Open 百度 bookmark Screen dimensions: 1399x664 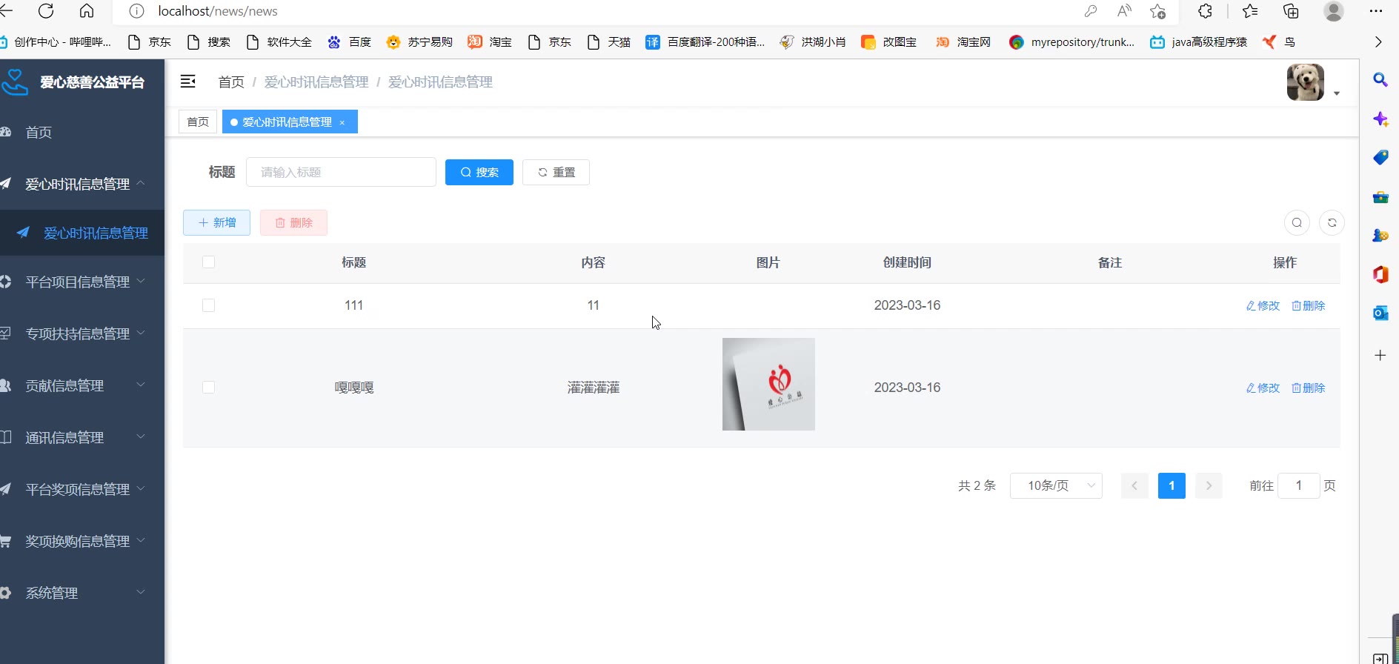click(x=349, y=42)
